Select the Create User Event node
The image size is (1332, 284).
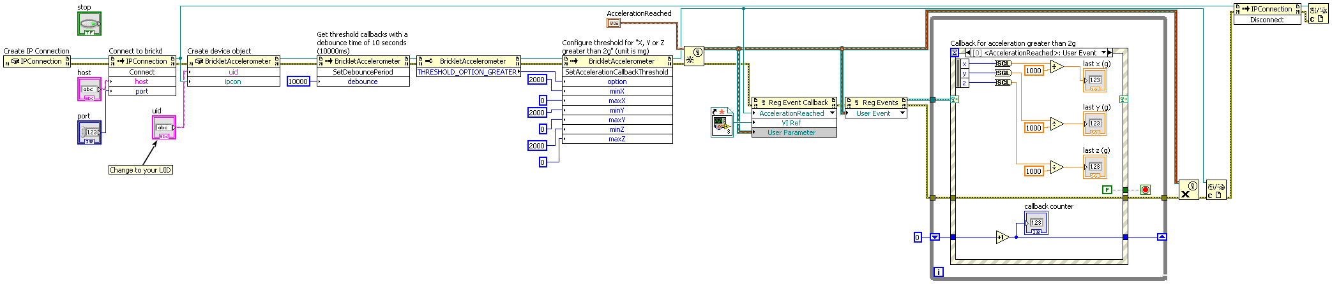click(x=693, y=56)
